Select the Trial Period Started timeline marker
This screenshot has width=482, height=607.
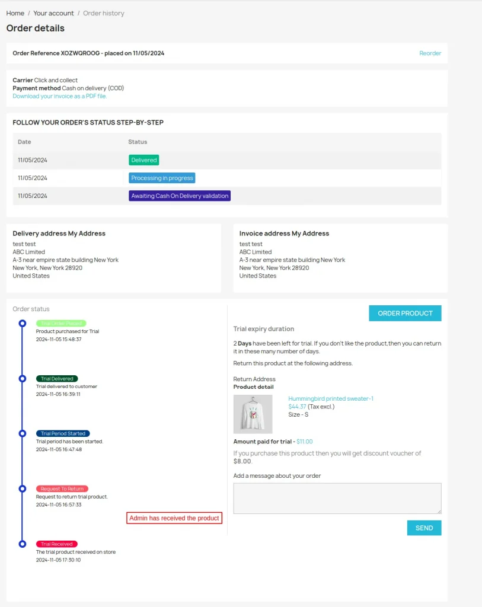coord(23,433)
